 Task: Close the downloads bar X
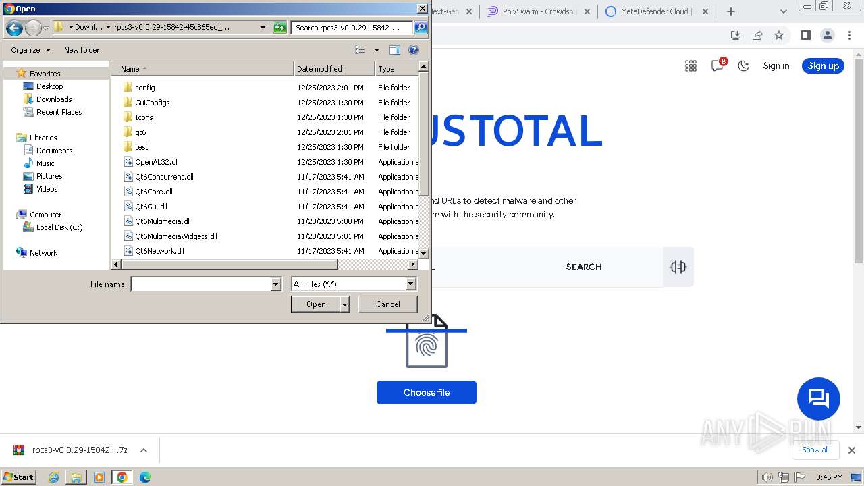[852, 450]
